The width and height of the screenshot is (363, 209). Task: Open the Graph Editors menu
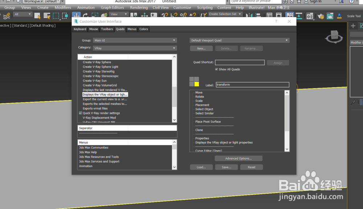click(x=112, y=7)
